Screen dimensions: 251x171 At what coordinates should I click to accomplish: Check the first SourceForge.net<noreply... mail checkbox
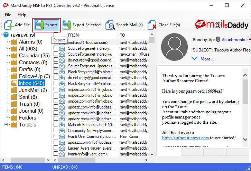56,48
